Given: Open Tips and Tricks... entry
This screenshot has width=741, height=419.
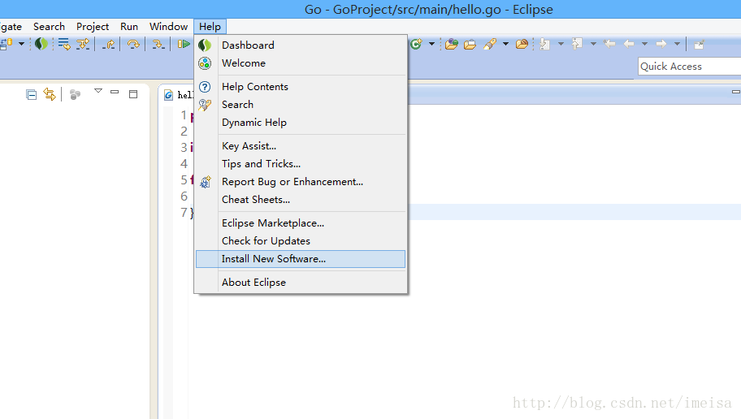Looking at the screenshot, I should 301,164.
